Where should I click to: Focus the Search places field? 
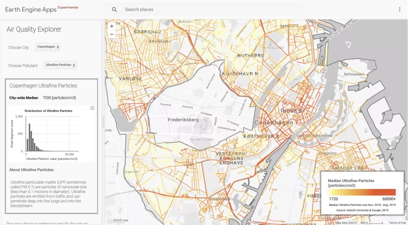[x=204, y=9]
